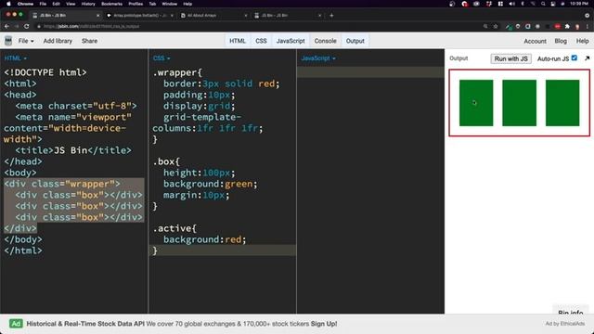The image size is (594, 334).
Task: Open the Blog link
Action: coord(561,41)
